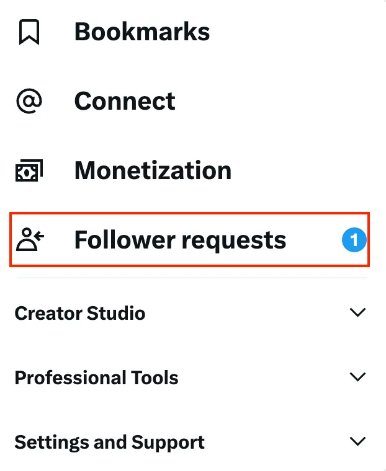Click the Follower requests person icon
This screenshot has width=386, height=471.
(x=30, y=240)
